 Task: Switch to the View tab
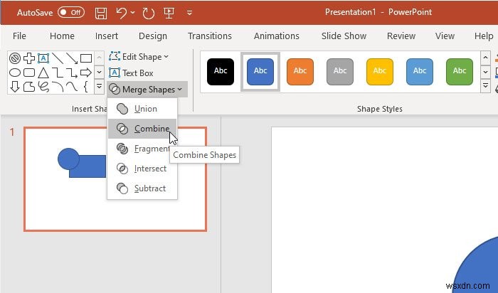tap(445, 36)
